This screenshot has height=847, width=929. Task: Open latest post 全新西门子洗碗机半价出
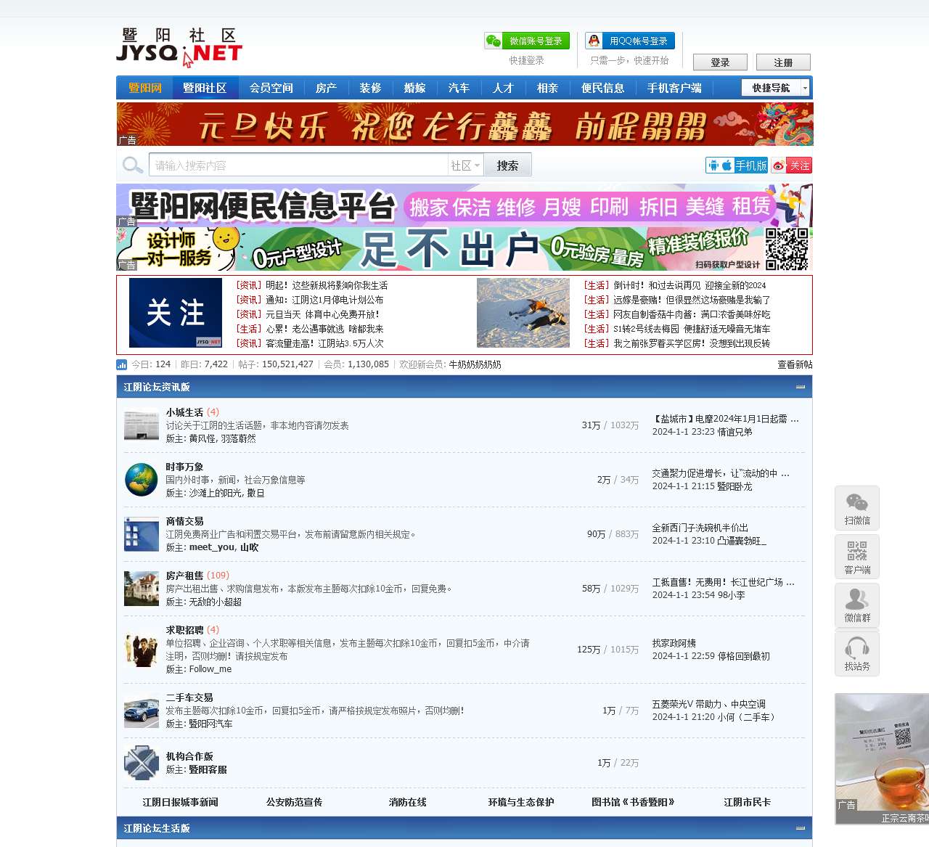coord(700,528)
